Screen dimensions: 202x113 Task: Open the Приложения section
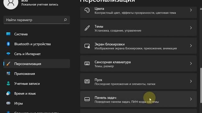(x=37, y=74)
